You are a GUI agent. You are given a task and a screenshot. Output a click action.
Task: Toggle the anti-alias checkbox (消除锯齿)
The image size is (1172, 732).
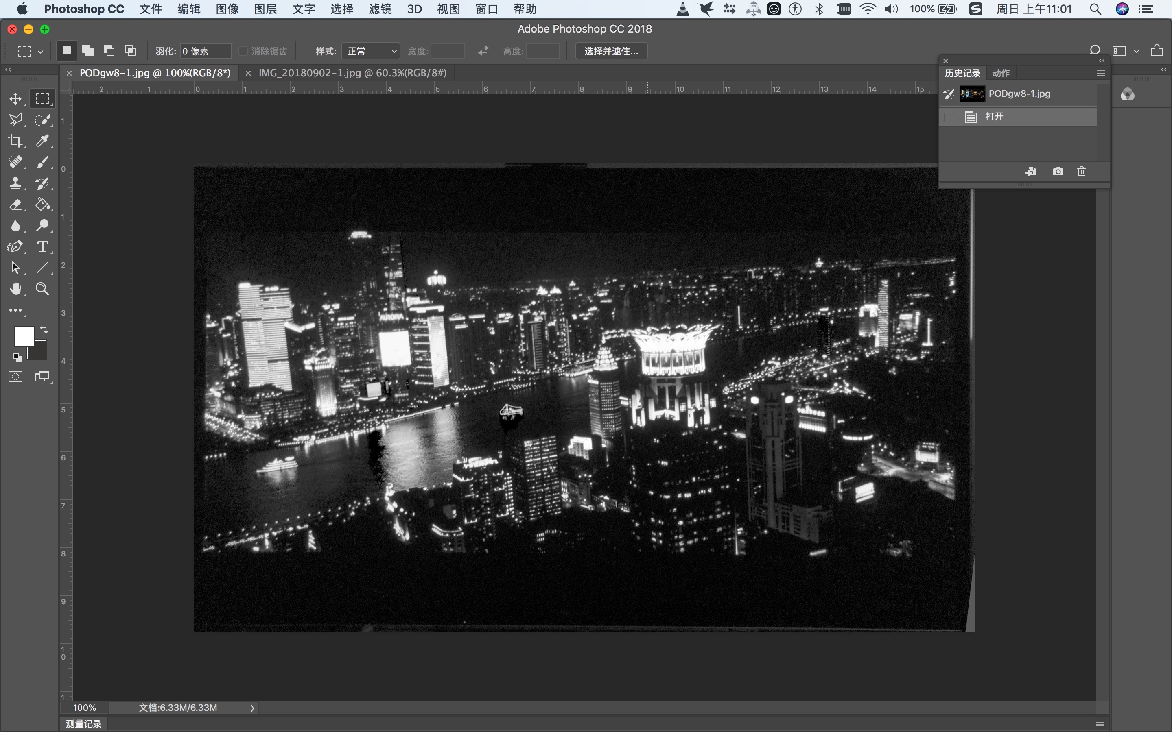point(244,51)
